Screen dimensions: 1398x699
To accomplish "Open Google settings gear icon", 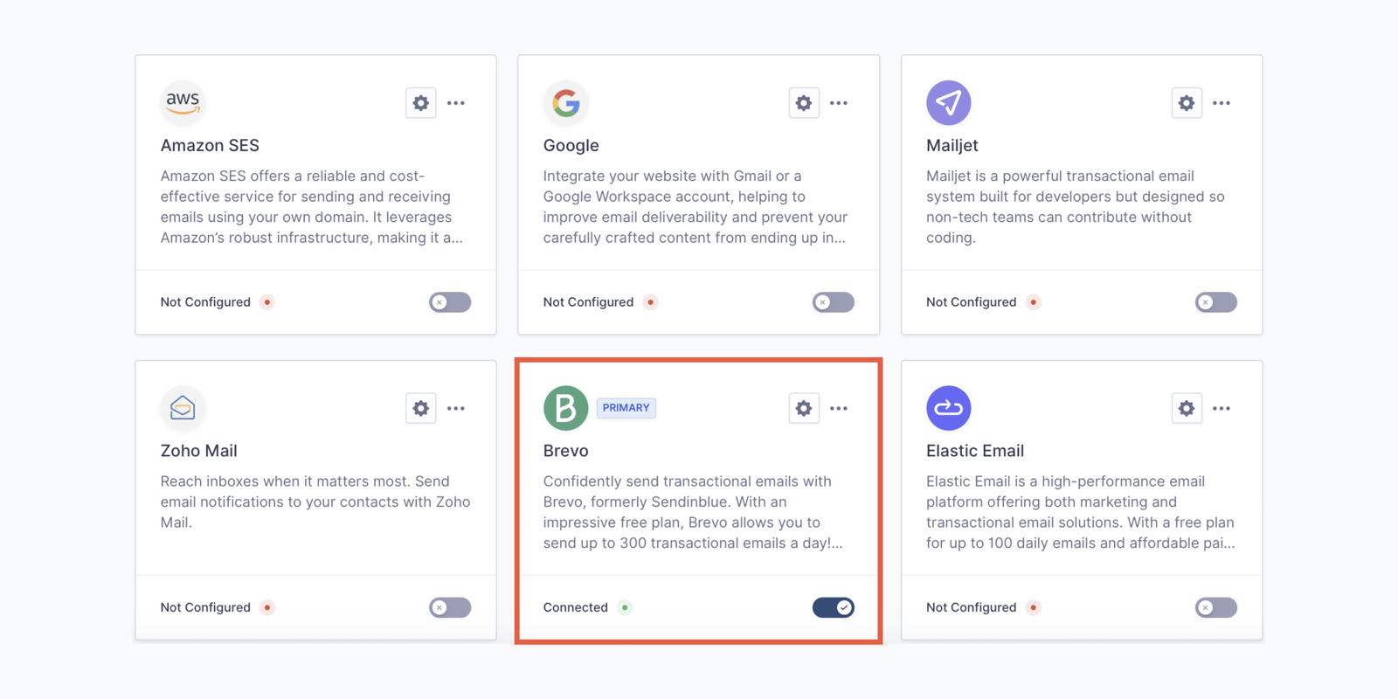I will pyautogui.click(x=803, y=103).
